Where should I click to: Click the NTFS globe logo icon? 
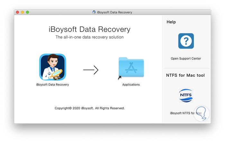coord(186,96)
